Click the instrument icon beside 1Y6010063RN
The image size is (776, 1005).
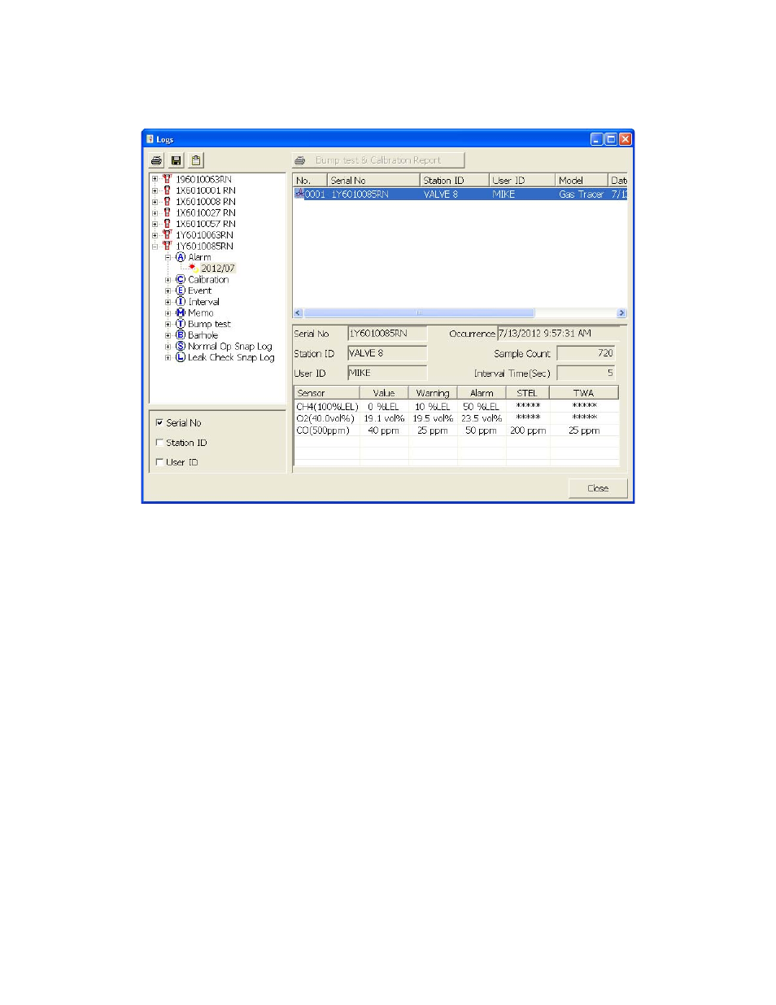point(167,234)
